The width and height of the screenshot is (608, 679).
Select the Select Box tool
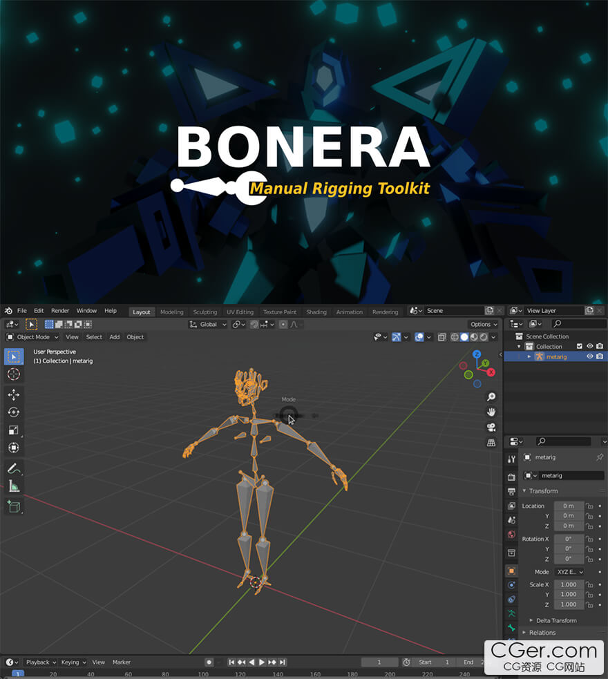pyautogui.click(x=14, y=357)
